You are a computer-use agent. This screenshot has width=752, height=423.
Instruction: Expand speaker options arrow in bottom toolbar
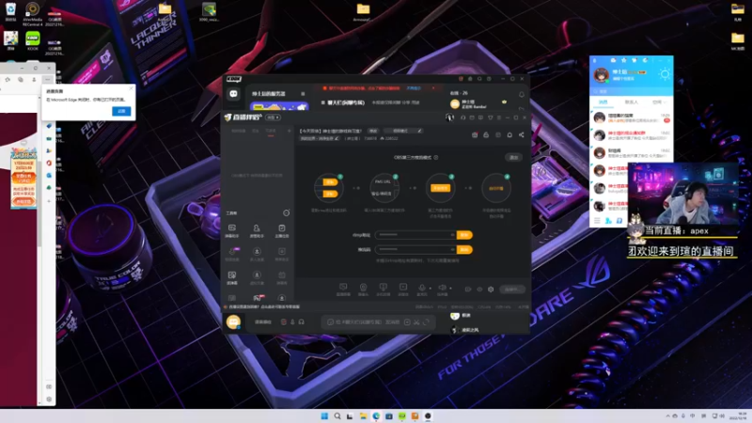(x=450, y=289)
